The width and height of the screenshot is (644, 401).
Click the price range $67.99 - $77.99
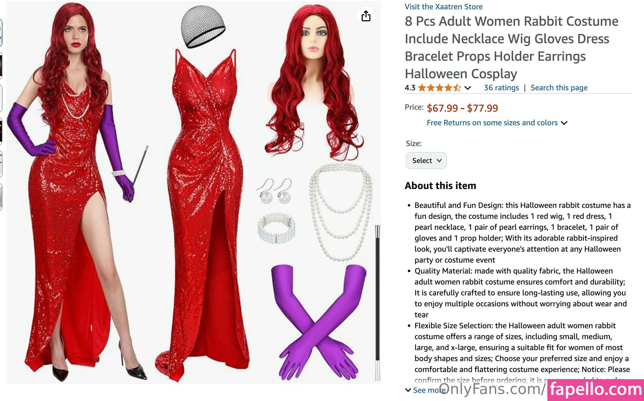pyautogui.click(x=462, y=108)
